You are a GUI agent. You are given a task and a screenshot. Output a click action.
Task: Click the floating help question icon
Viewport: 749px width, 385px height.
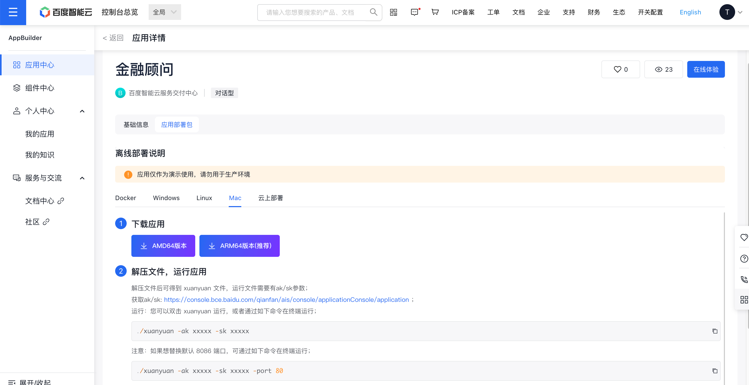point(744,258)
